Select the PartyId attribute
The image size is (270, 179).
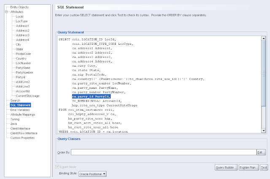tap(20, 77)
